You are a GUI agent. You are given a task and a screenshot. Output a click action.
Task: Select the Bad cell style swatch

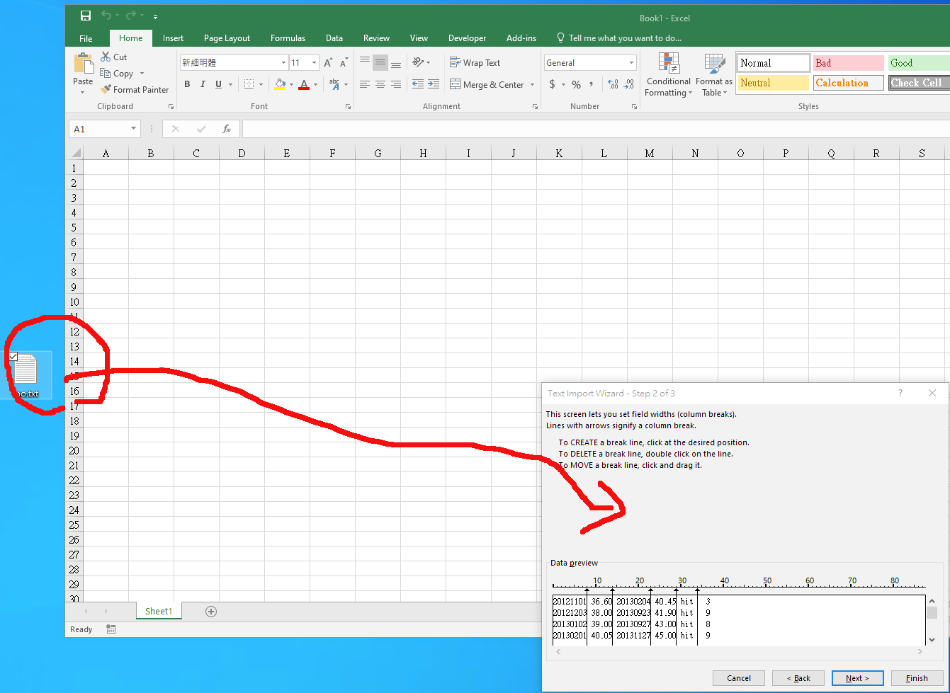tap(848, 63)
